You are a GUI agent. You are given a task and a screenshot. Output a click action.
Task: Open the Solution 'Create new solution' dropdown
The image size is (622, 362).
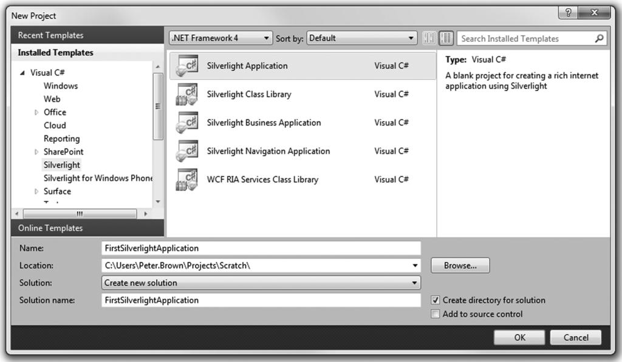(x=261, y=283)
